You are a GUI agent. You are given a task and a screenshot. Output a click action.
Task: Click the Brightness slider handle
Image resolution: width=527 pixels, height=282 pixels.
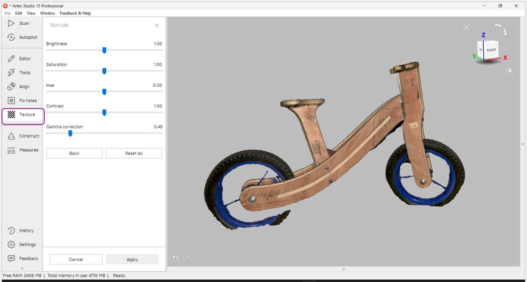[104, 50]
